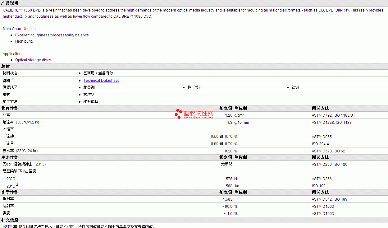Select 'Excellent toughness/processability balance' bullet text

tap(52, 35)
